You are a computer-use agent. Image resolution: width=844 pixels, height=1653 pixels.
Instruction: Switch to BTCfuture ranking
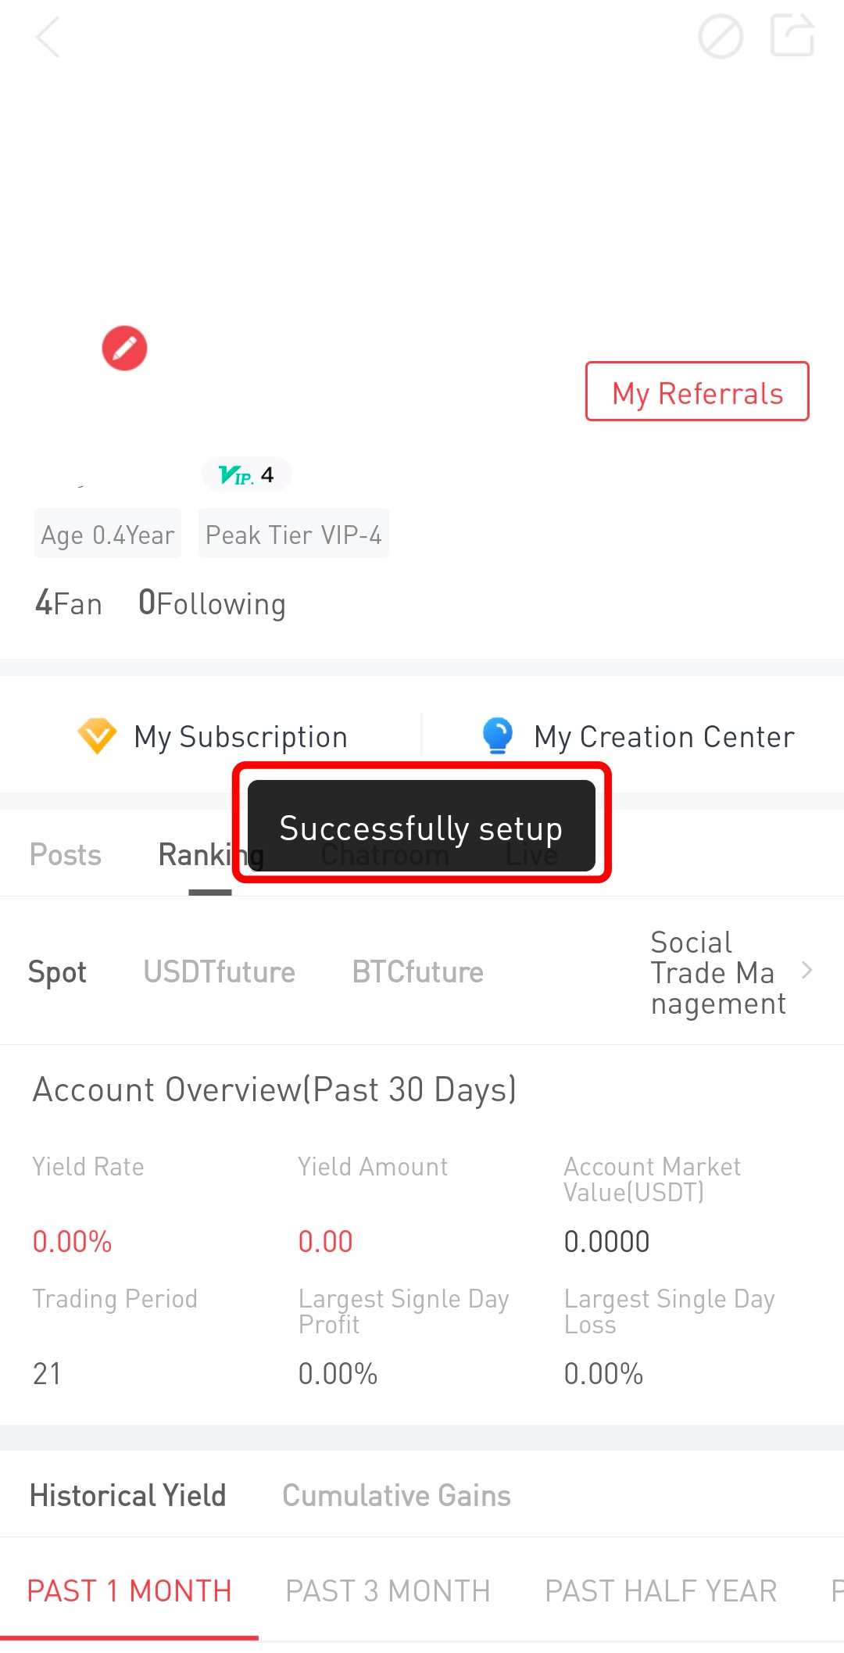click(x=417, y=972)
